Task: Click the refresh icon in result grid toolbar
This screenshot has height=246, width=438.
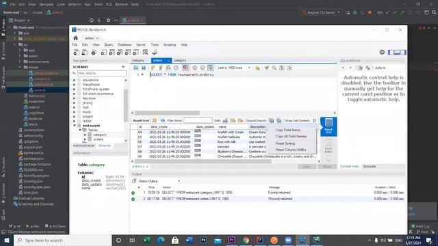Action: [163, 120]
